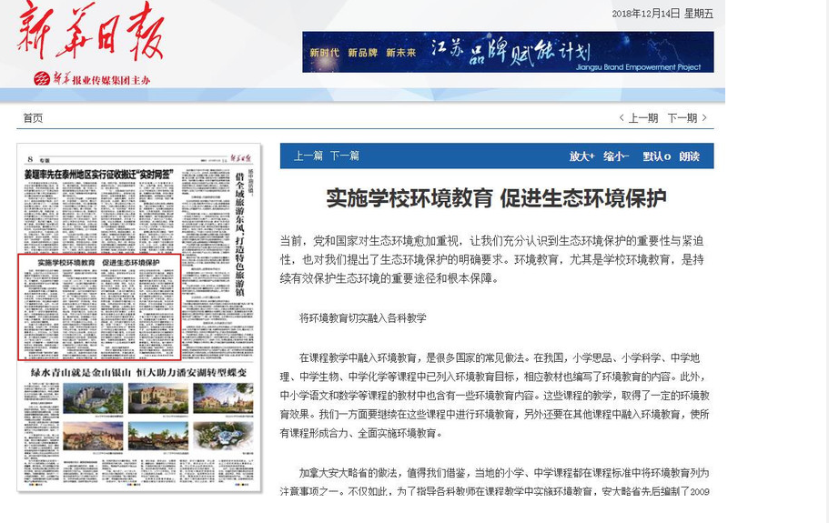Open next article 下一篇

pyautogui.click(x=344, y=156)
